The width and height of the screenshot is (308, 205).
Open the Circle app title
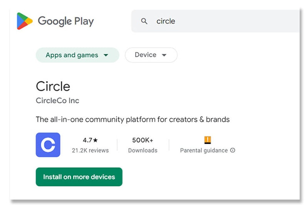(x=53, y=86)
